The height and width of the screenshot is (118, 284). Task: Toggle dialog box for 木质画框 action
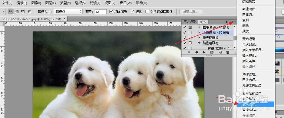coord(190,33)
